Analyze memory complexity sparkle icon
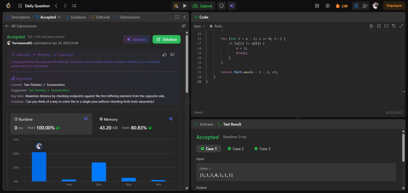This screenshot has width=408, height=193. pyautogui.click(x=171, y=119)
